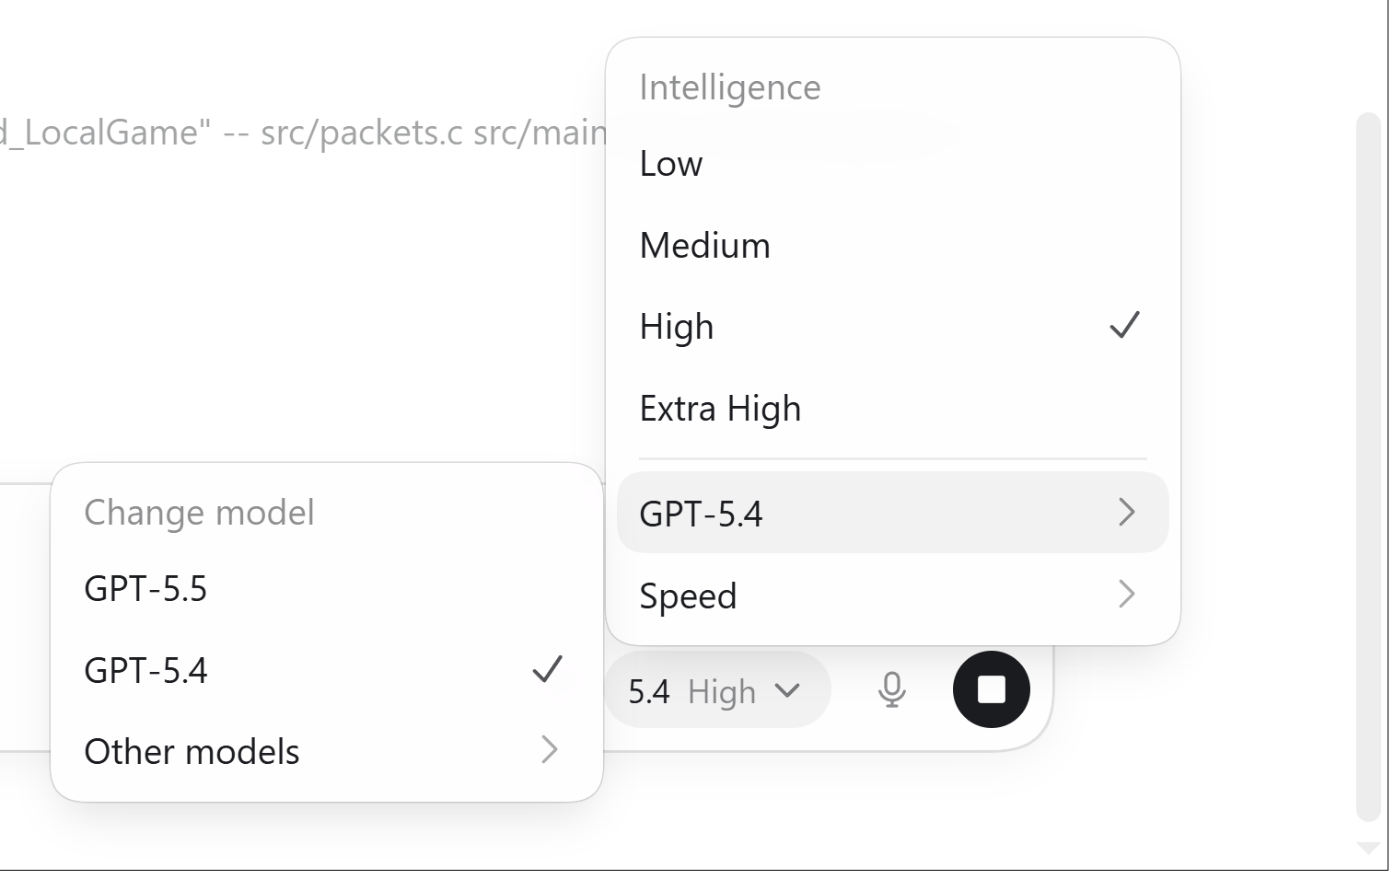Expand the Speed submenu arrow
The width and height of the screenshot is (1394, 879).
coord(1126,595)
